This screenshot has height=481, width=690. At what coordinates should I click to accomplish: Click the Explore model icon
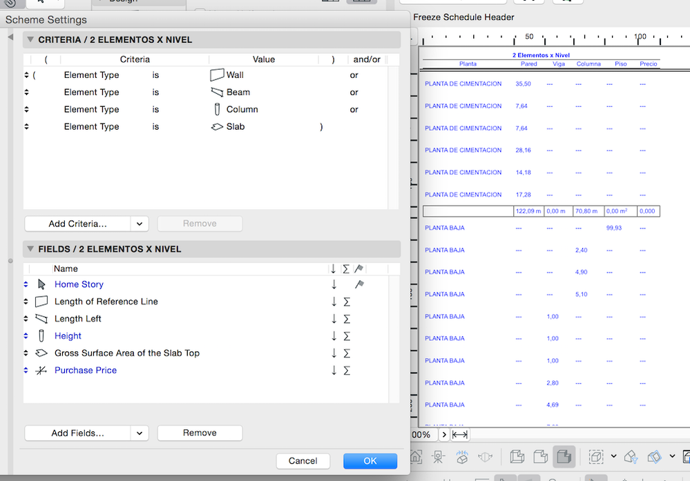tap(485, 458)
